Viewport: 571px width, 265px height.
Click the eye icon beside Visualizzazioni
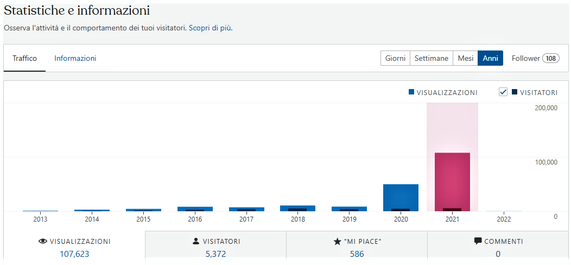43,242
